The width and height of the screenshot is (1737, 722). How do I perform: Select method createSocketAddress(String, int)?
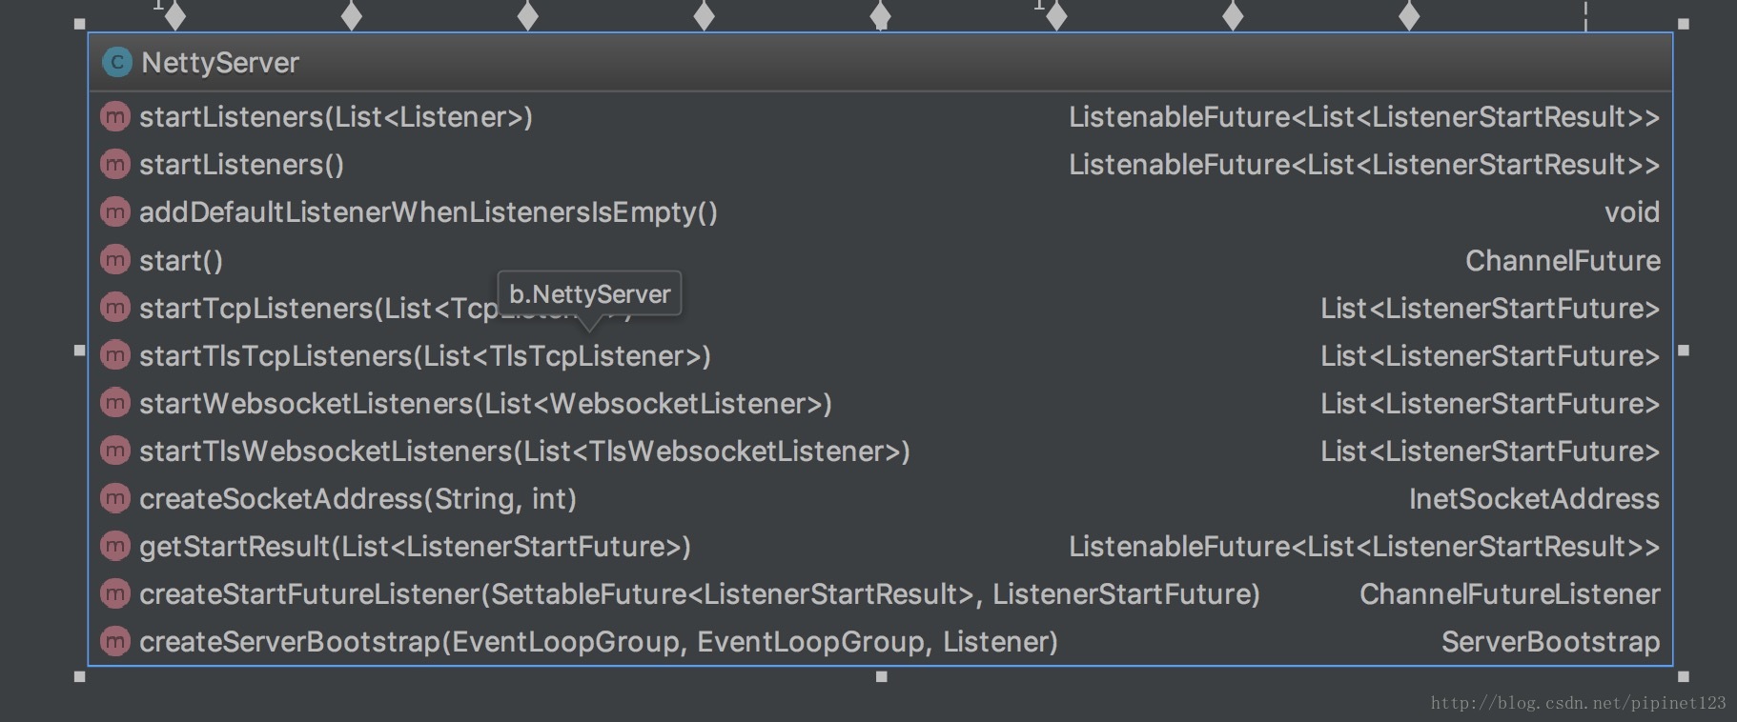(358, 498)
